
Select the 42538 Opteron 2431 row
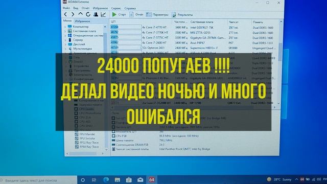pyautogui.click(x=194, y=48)
